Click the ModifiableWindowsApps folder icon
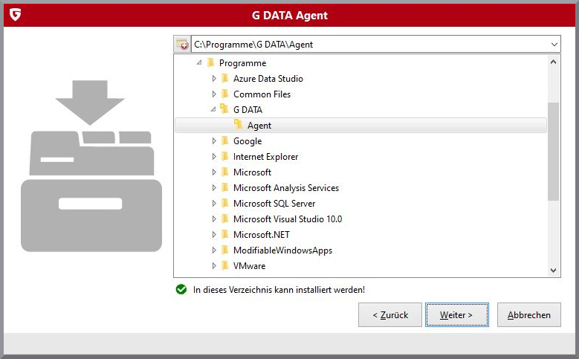 pyautogui.click(x=225, y=250)
